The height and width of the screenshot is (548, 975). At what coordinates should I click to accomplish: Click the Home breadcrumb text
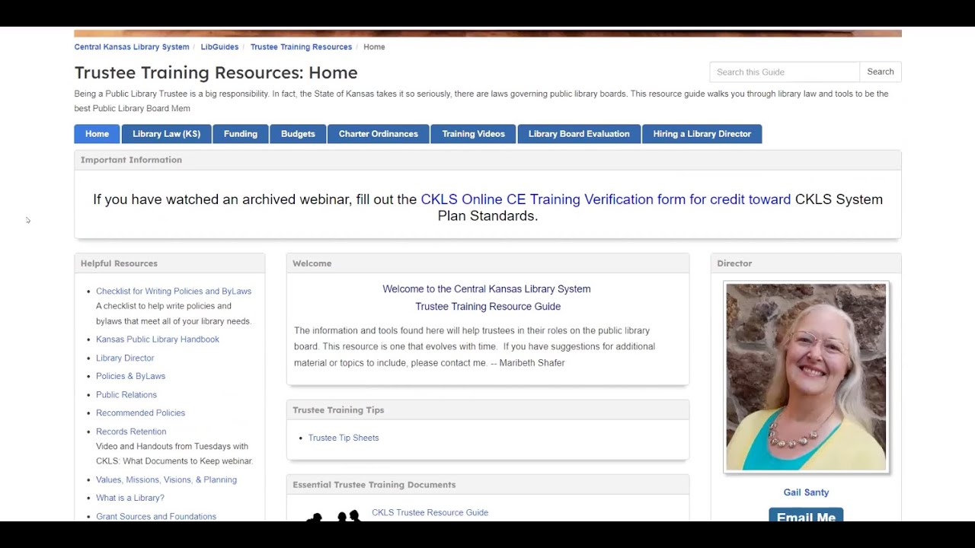point(374,47)
